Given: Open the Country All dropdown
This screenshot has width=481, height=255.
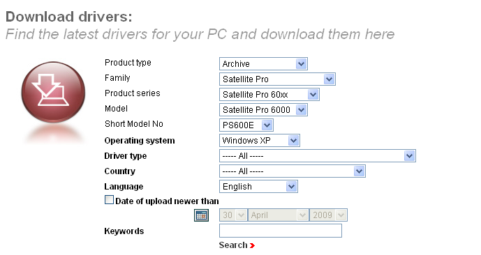Looking at the screenshot, I should click(293, 171).
